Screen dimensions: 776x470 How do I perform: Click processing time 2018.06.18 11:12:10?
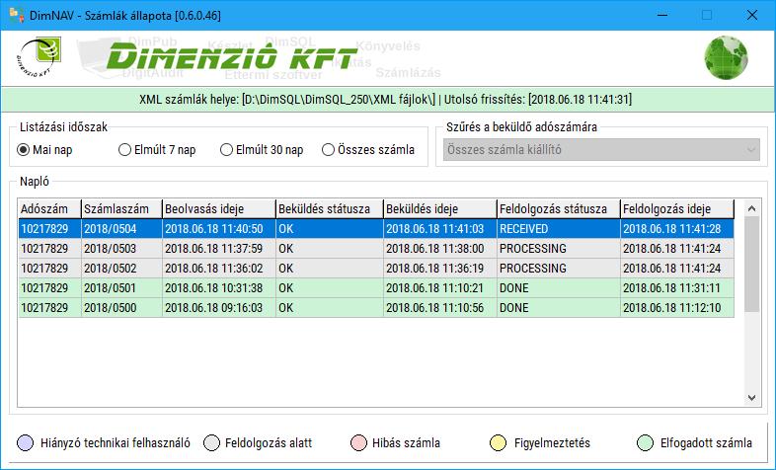[x=677, y=308]
